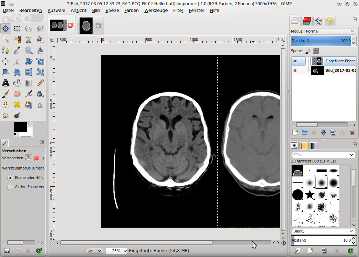
Task: Select the Pencil tool
Action: click(40, 83)
